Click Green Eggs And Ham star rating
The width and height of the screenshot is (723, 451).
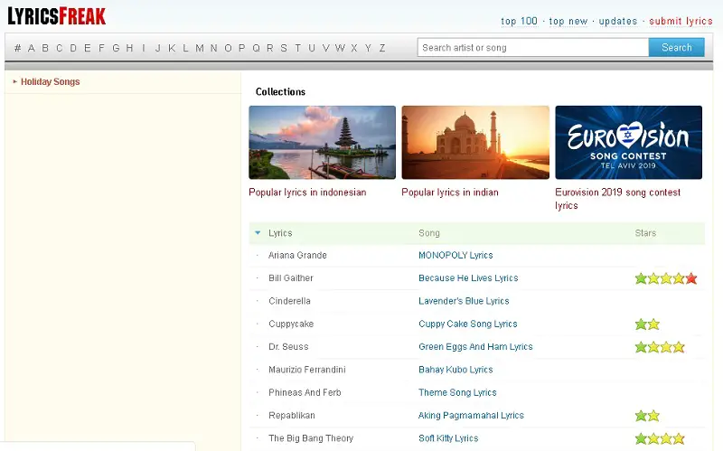(x=660, y=347)
